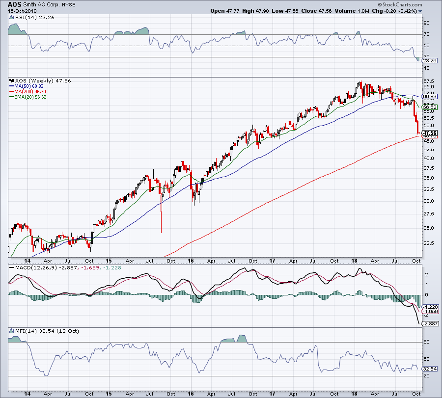Image resolution: width=442 pixels, height=398 pixels.
Task: Click the RSI(14) legend icon
Action: 12,18
